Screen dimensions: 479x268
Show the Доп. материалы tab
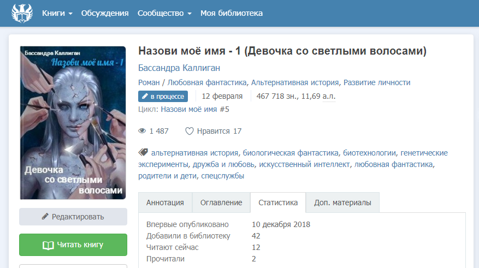click(x=342, y=203)
